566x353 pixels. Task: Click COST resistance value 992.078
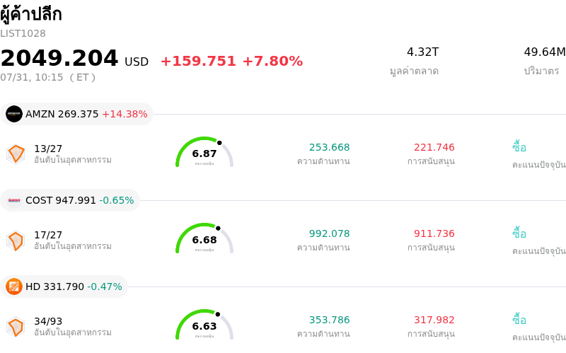329,233
